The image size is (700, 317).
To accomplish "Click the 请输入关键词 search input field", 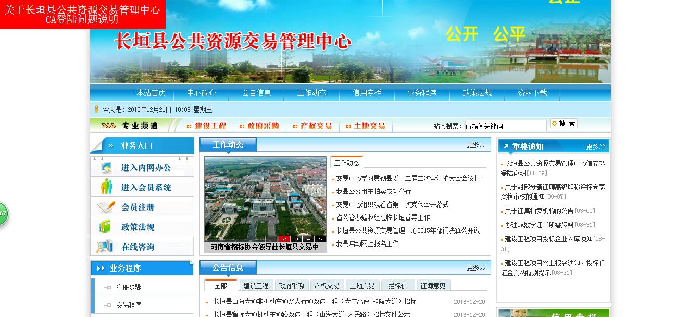I will 505,126.
